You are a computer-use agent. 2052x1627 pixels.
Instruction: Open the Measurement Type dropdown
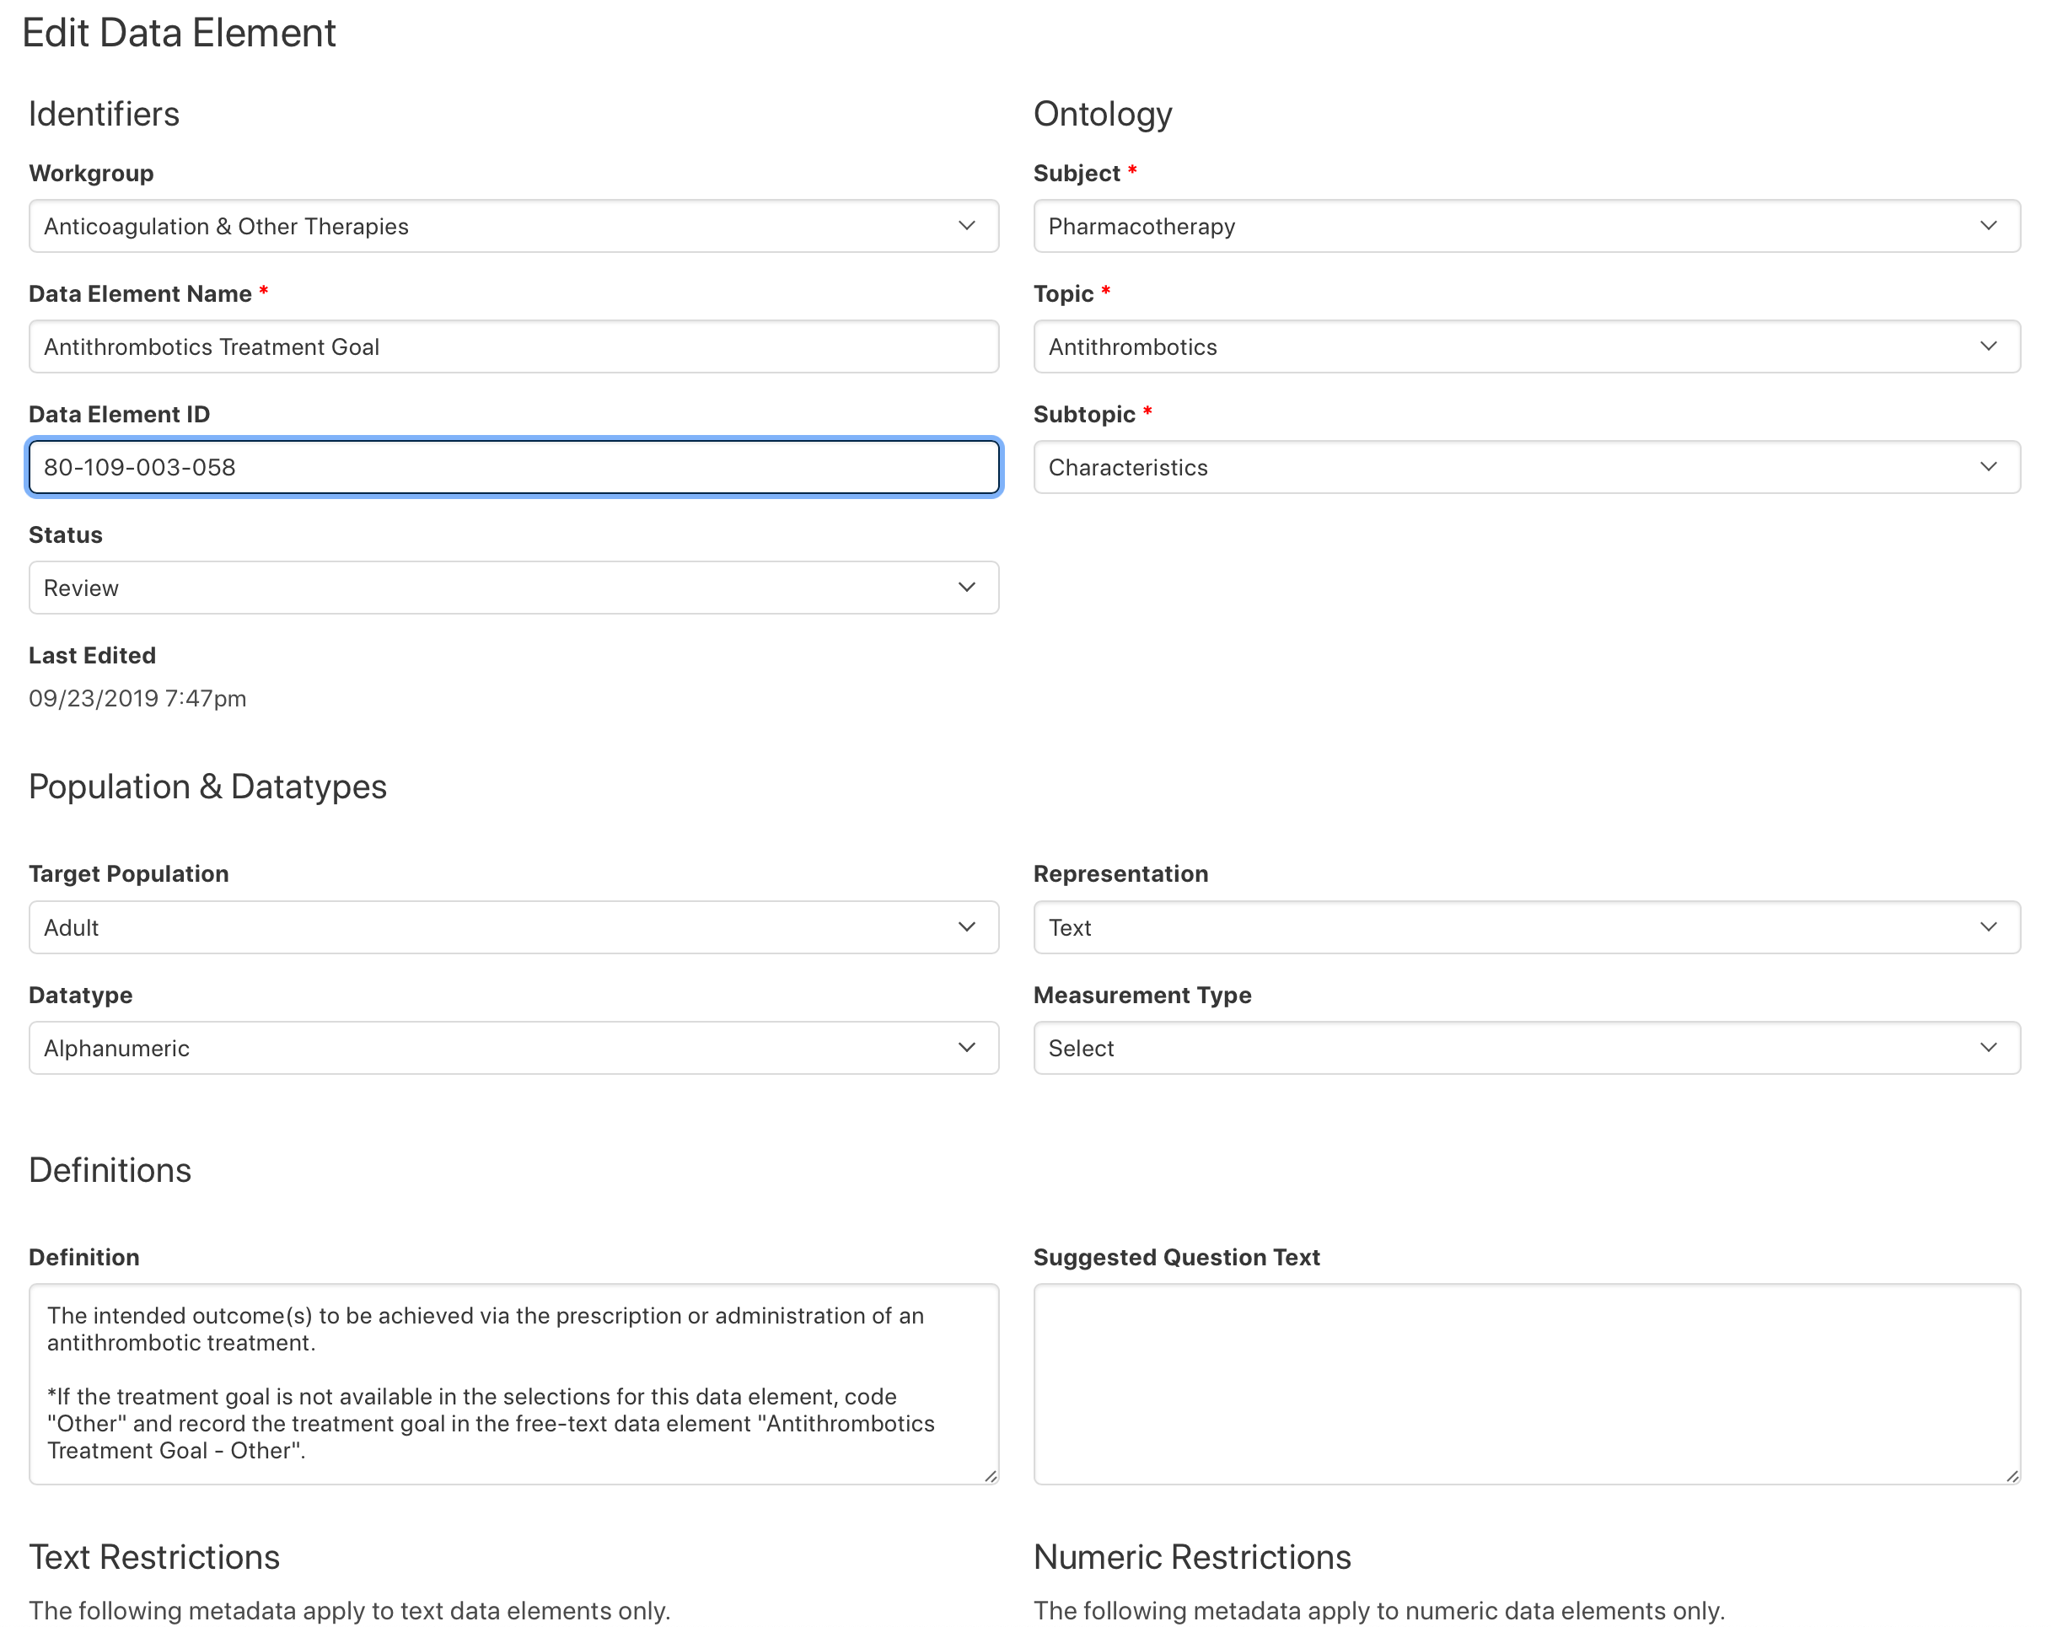pos(1525,1048)
